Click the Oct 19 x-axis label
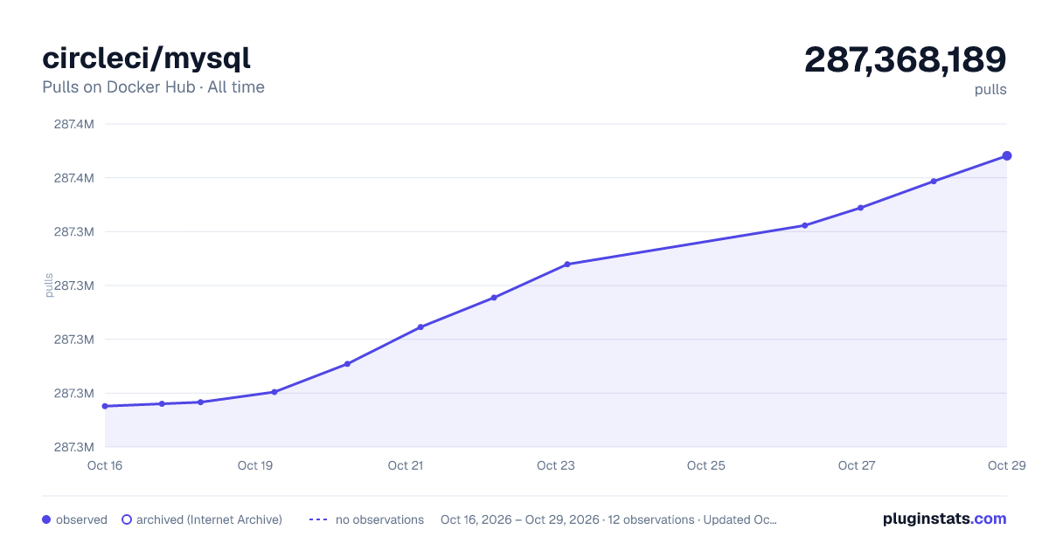The height and width of the screenshot is (550, 1049). (x=255, y=465)
